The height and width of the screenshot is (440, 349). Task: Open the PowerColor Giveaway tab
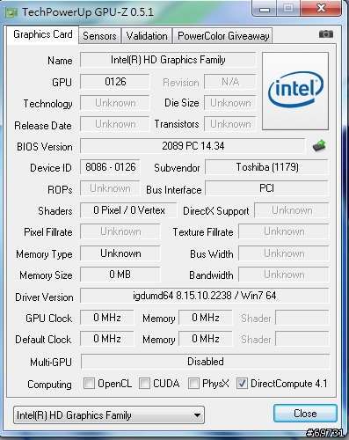click(223, 36)
